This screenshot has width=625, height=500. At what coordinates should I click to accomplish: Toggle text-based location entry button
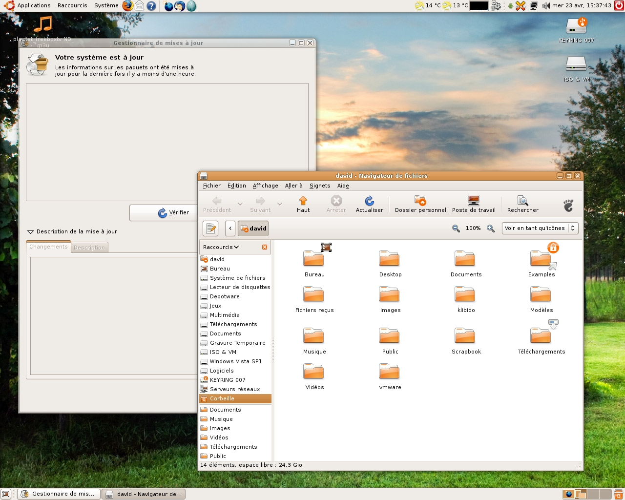point(210,229)
